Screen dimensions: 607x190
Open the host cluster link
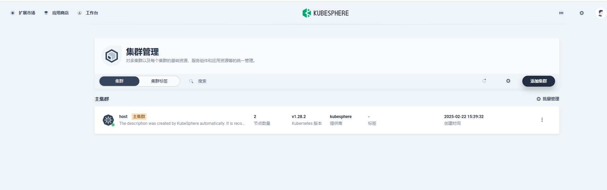point(123,117)
